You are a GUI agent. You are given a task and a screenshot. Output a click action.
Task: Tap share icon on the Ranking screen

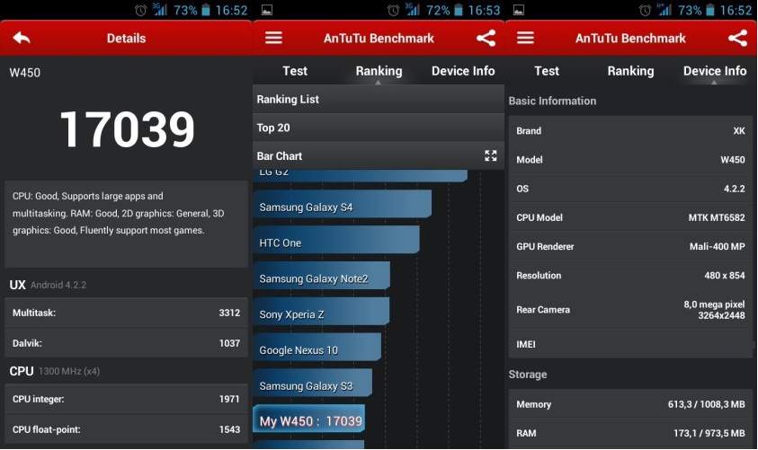486,39
